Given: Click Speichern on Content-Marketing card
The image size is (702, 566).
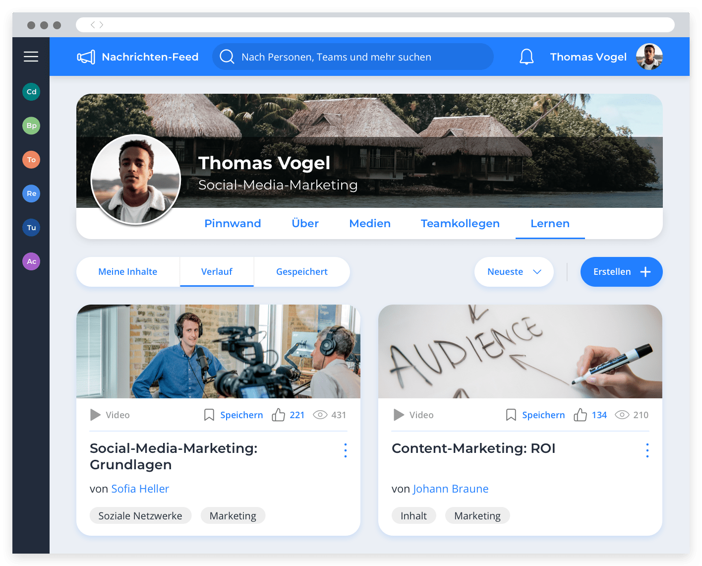Looking at the screenshot, I should click(543, 415).
